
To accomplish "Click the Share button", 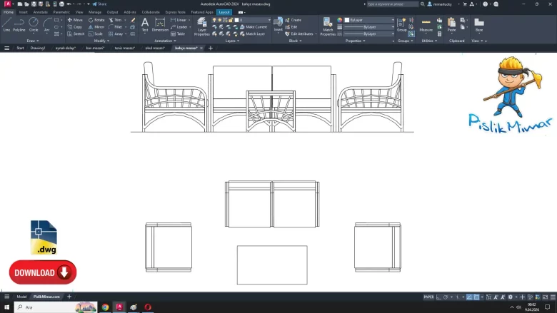I will pyautogui.click(x=99, y=4).
